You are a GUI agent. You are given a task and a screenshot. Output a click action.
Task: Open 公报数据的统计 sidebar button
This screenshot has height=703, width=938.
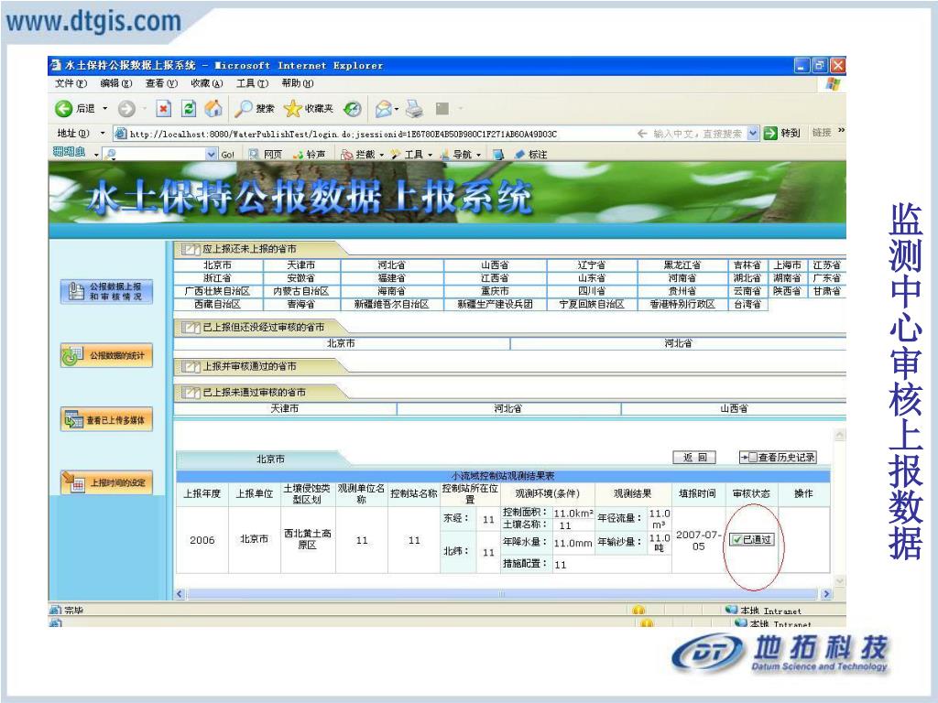106,355
